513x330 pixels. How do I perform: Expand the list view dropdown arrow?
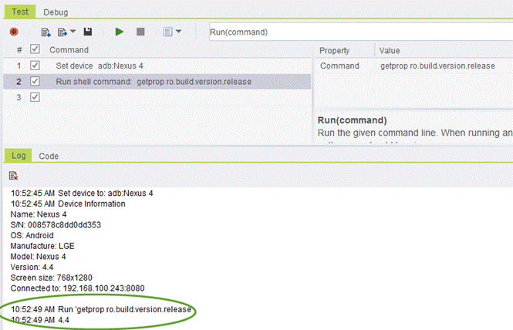(178, 32)
